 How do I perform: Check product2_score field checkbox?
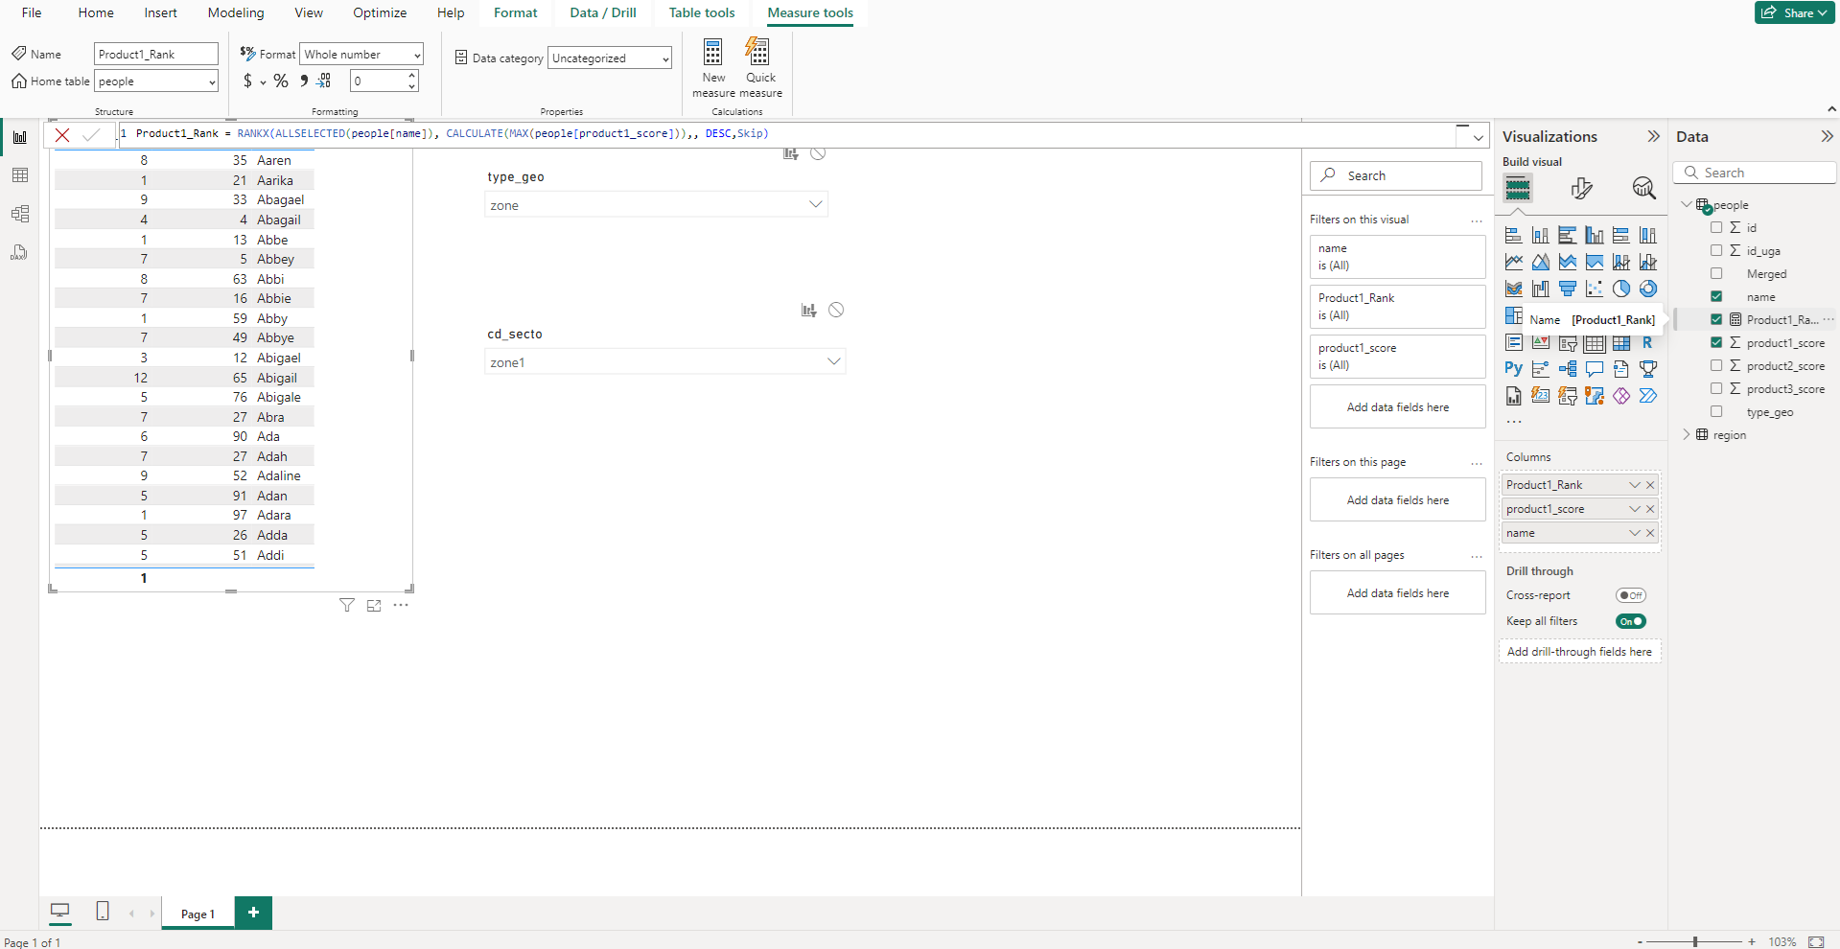(x=1716, y=365)
